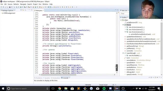The height and width of the screenshot is (91, 163).
Task: Click the Coverage launch toolbar icon
Action: point(25,7)
